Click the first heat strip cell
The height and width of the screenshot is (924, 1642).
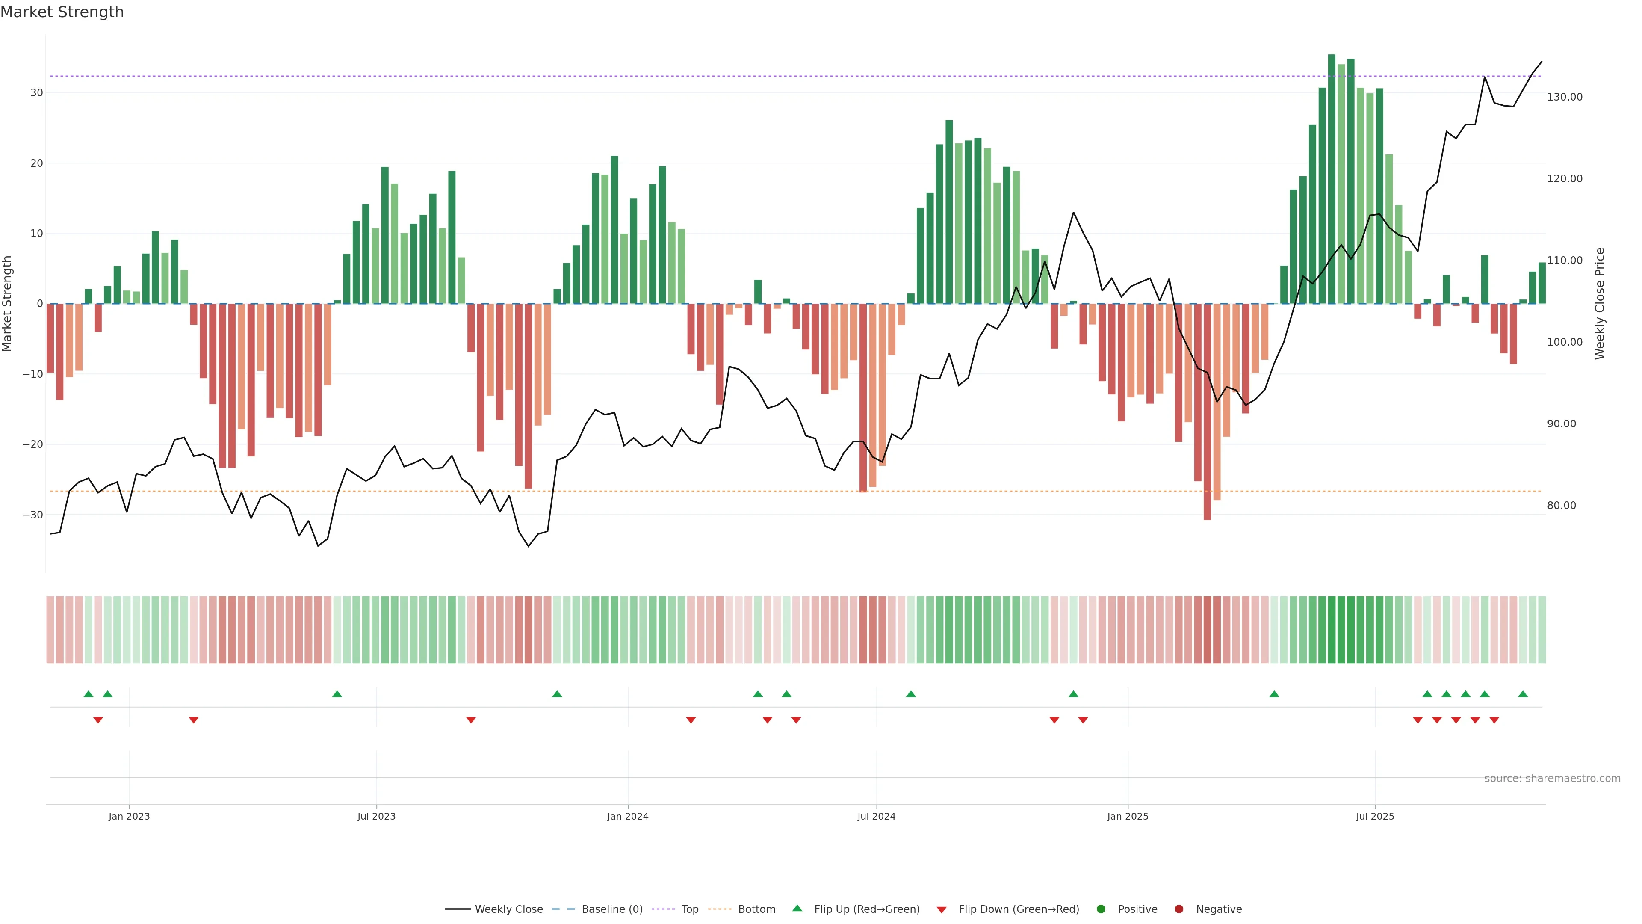(x=50, y=629)
